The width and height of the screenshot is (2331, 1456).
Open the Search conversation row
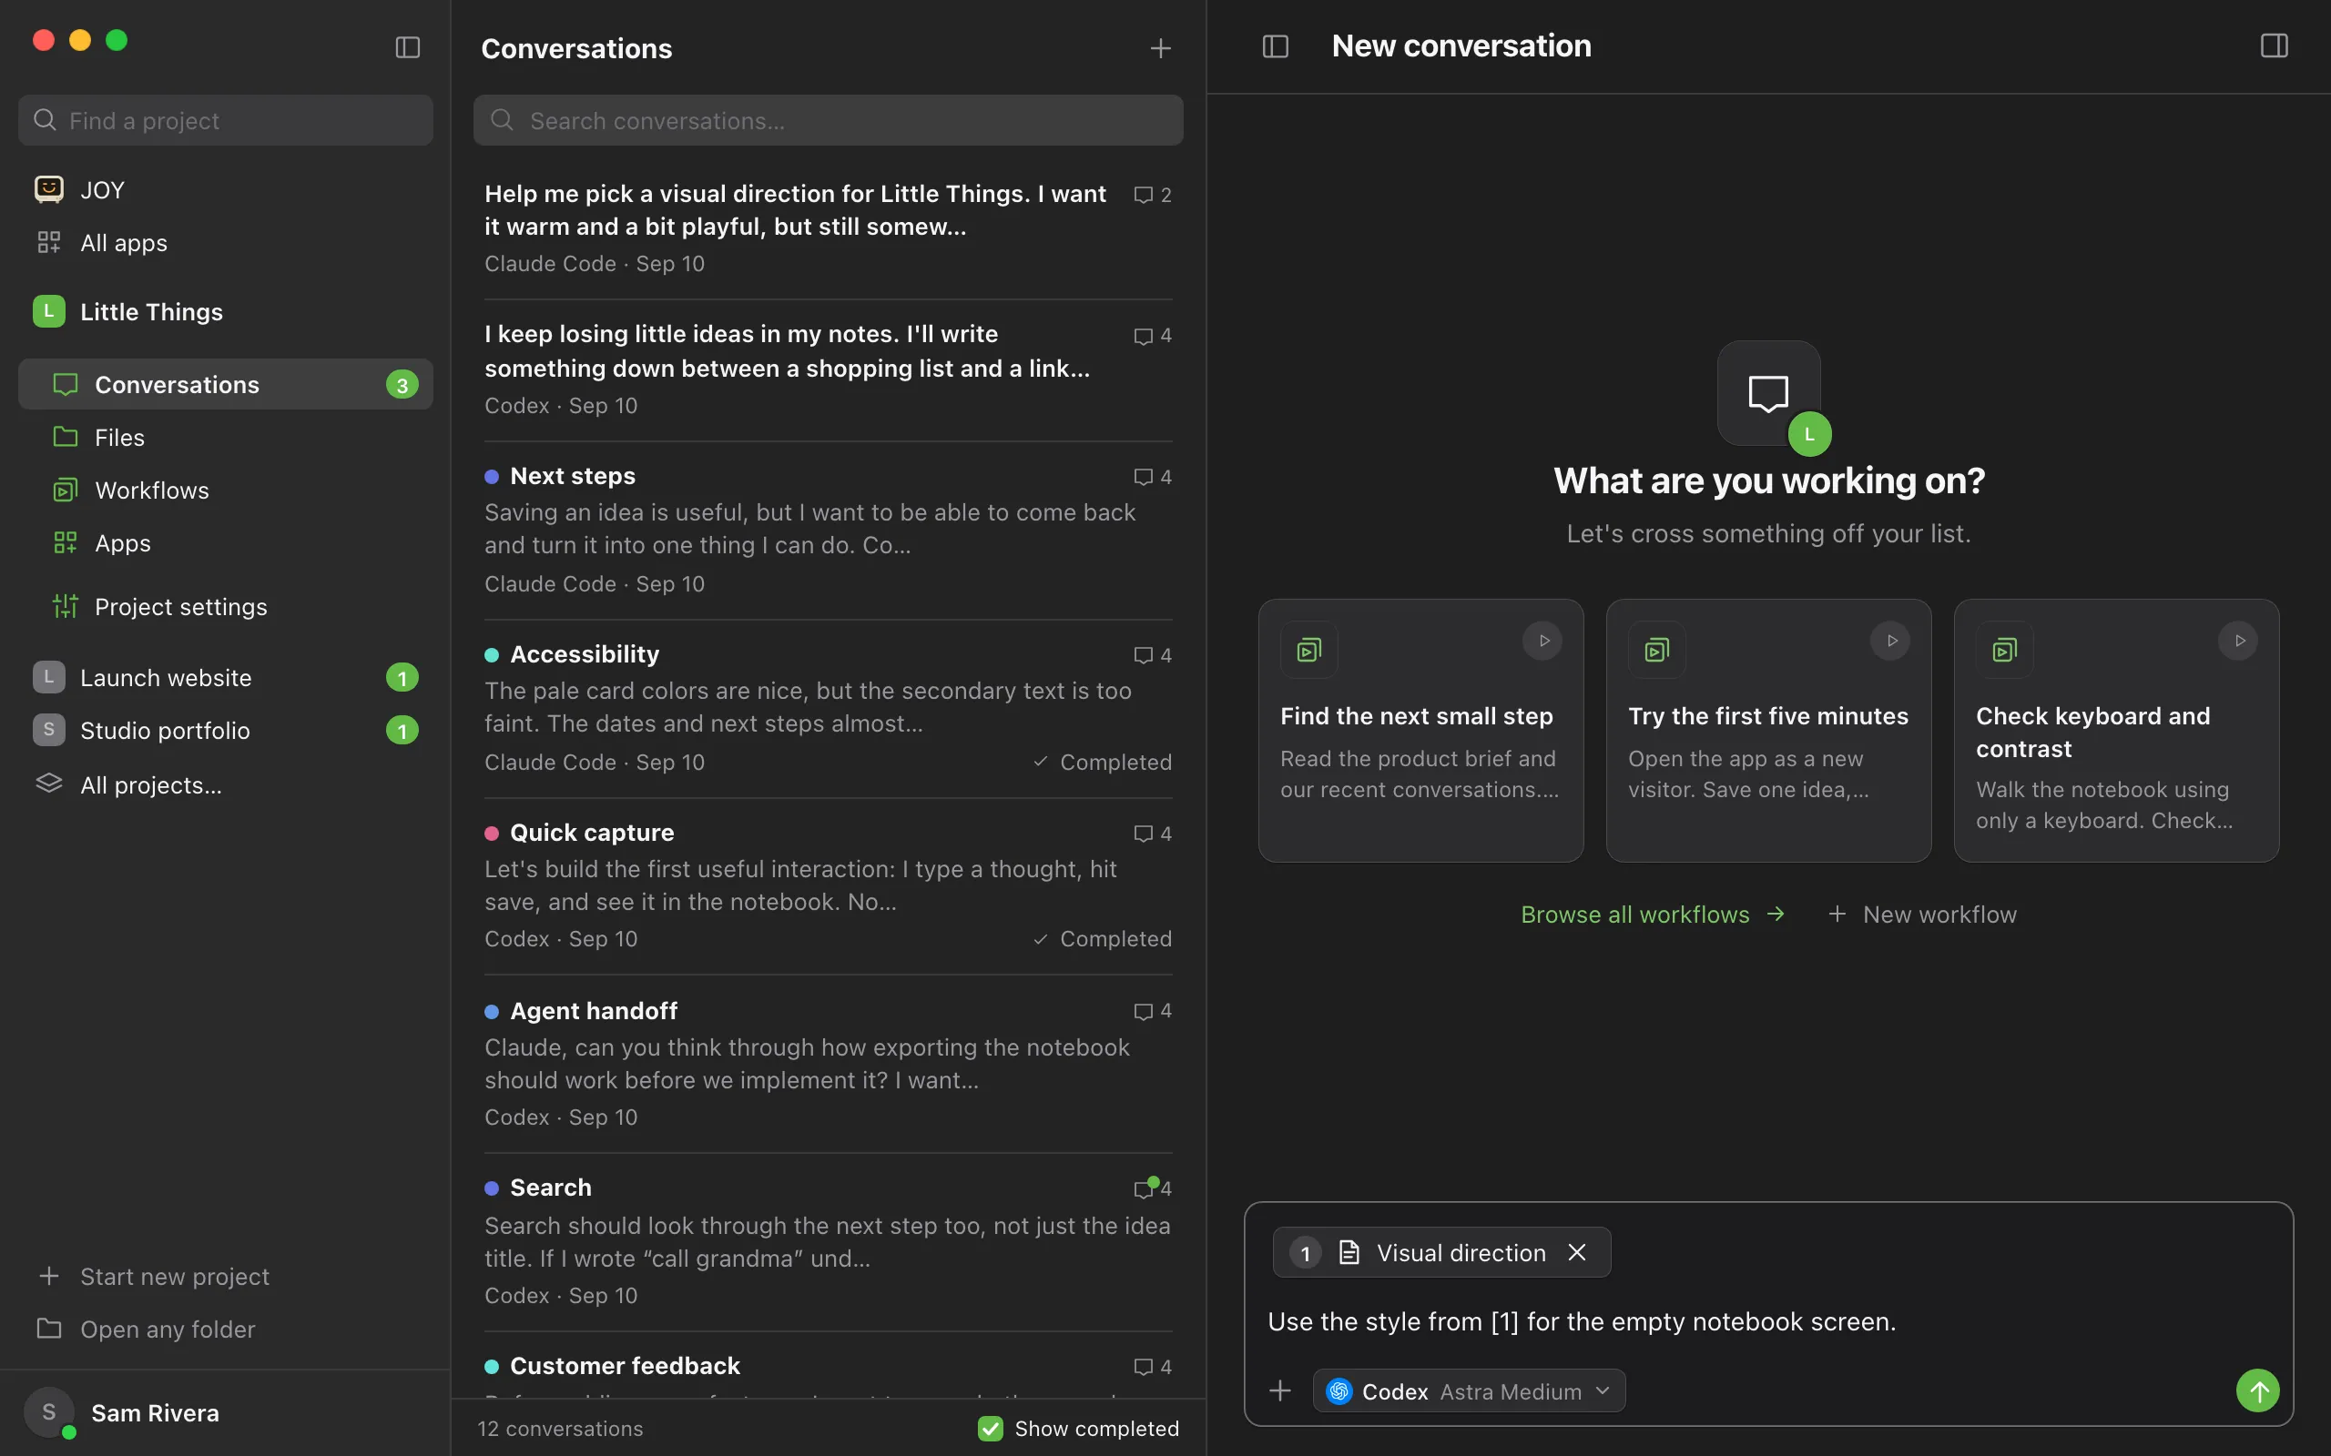coord(829,1242)
